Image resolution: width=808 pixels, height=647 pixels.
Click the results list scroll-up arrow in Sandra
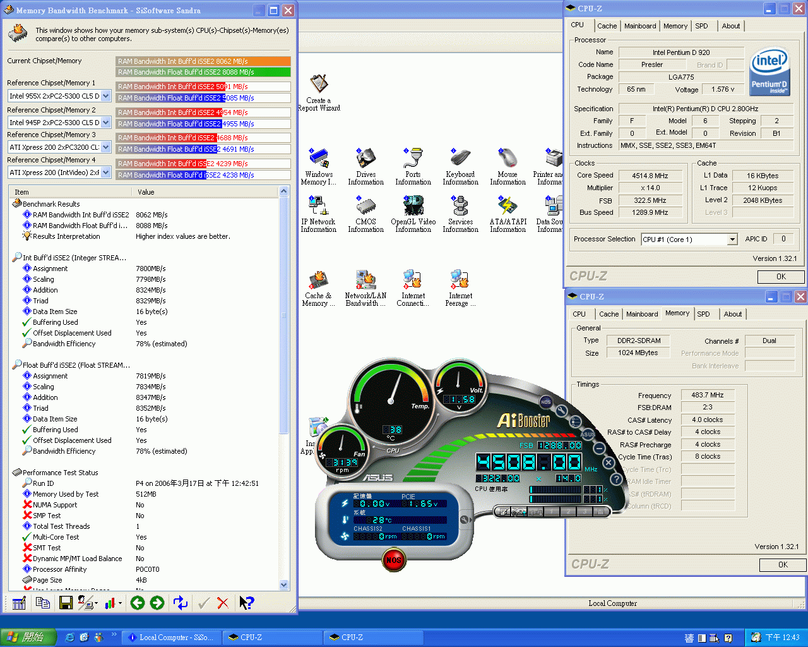point(283,191)
